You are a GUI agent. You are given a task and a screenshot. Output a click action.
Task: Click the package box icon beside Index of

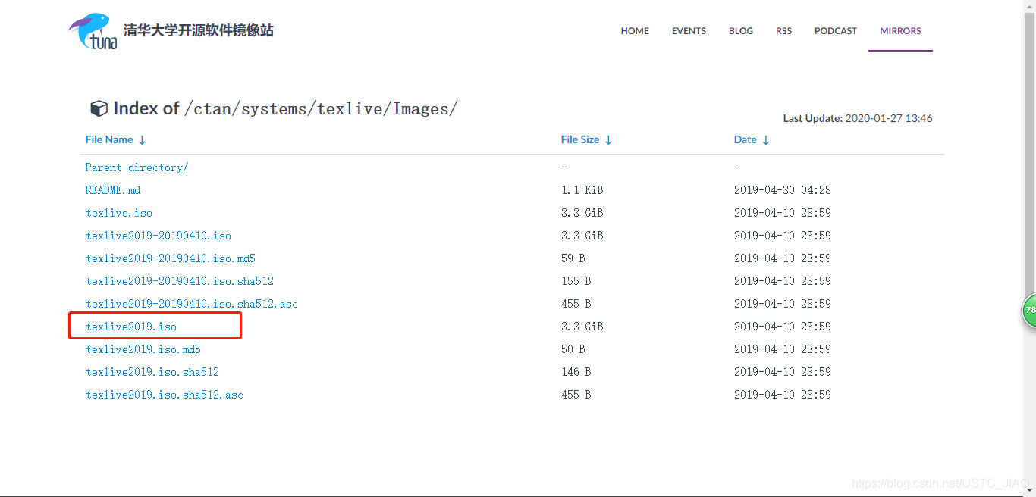tap(99, 108)
